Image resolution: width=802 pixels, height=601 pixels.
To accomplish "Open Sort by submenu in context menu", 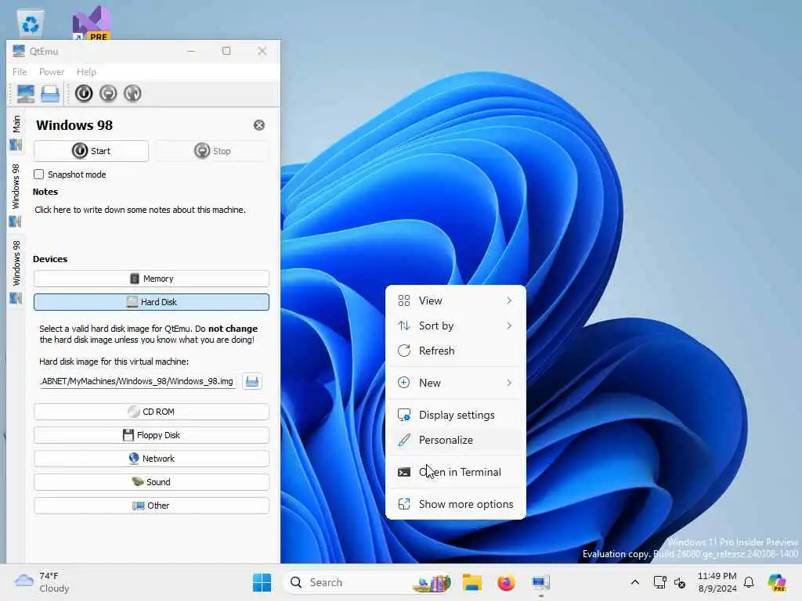I will click(455, 326).
